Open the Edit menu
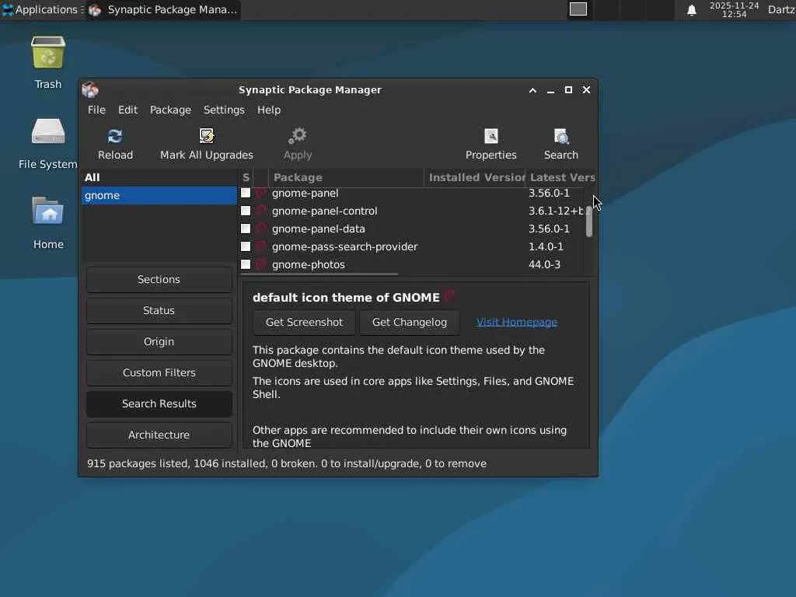The image size is (796, 597). click(128, 110)
